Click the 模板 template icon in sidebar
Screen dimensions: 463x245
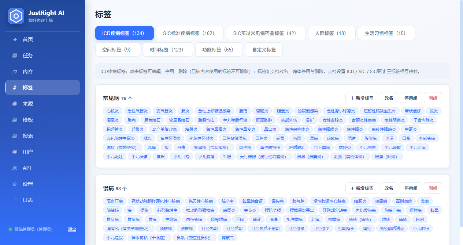(15, 120)
